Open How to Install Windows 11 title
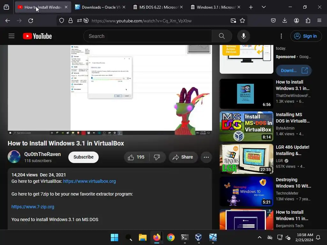Image resolution: width=327 pixels, height=245 pixels. (292, 215)
